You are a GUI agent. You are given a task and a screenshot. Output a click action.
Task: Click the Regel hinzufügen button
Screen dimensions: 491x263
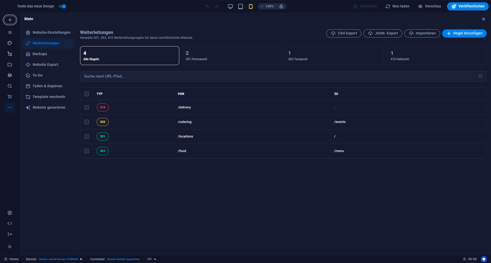pos(464,33)
